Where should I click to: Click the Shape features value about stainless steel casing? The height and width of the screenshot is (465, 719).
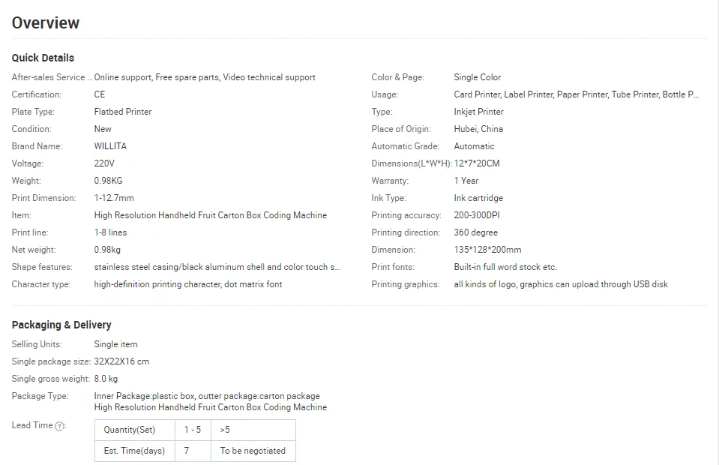pos(217,267)
